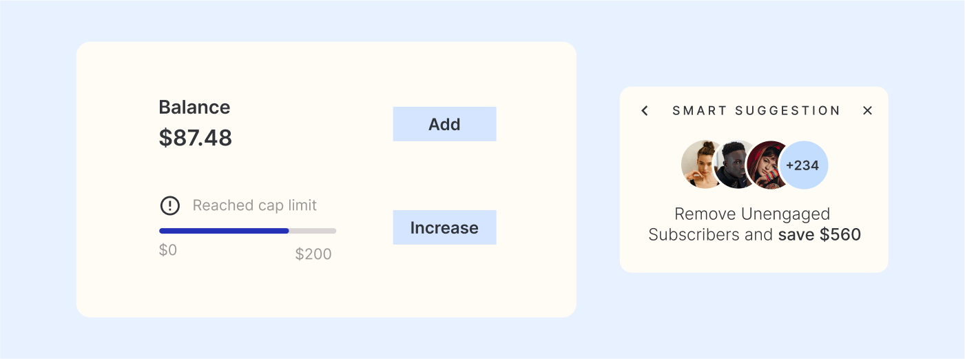Viewport: 965px width, 359px height.
Task: Click the Remove Unengaged text line
Action: [752, 214]
